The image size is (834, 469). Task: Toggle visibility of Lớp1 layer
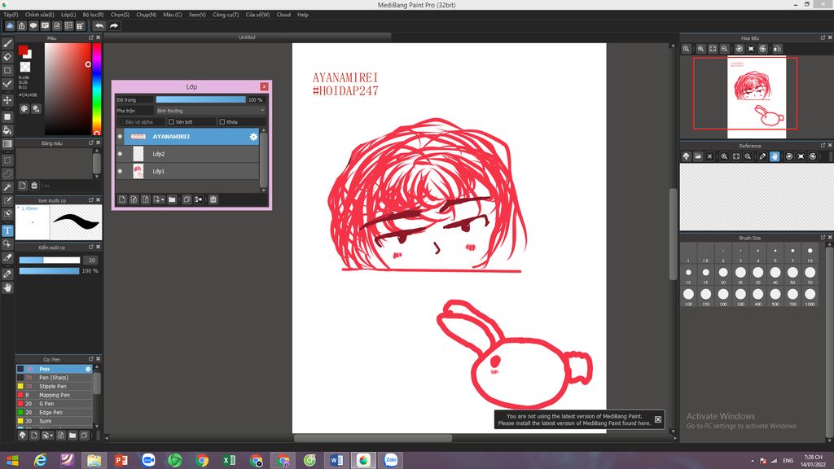click(121, 171)
